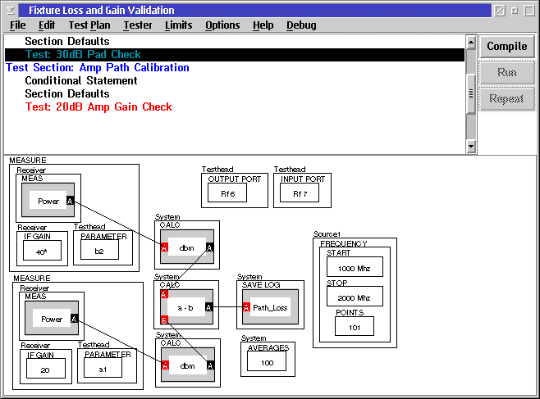Select the upper dbm CALC block
This screenshot has height=399, width=540.
click(187, 247)
